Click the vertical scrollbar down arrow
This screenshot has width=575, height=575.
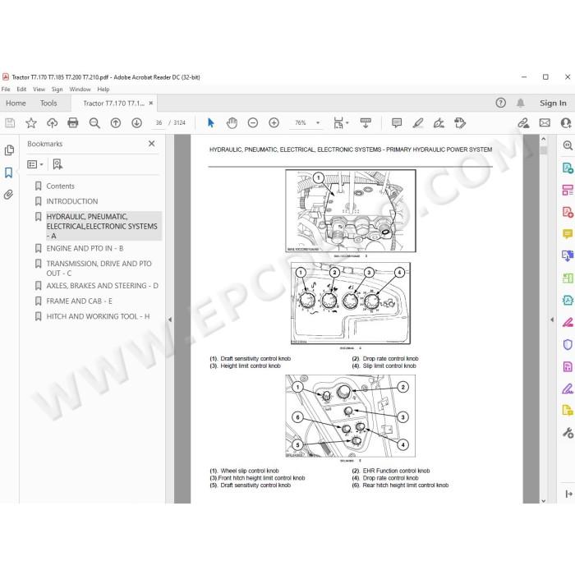544,500
